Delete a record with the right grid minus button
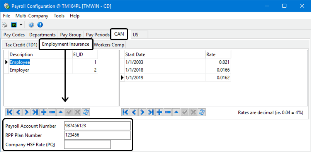 (168, 112)
